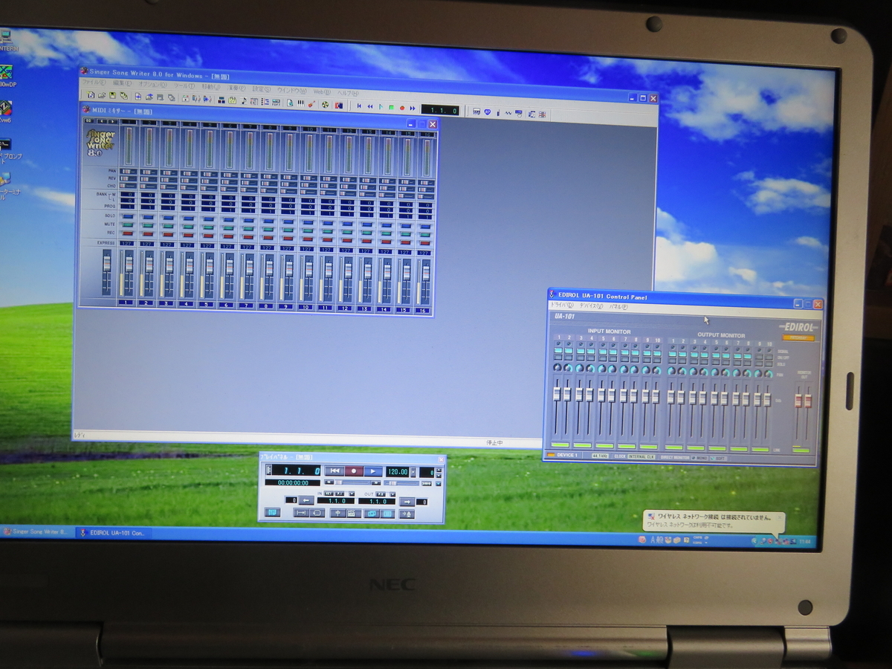Open the dropdown next to tempo 120.00
This screenshot has height=669, width=892.
tap(413, 472)
